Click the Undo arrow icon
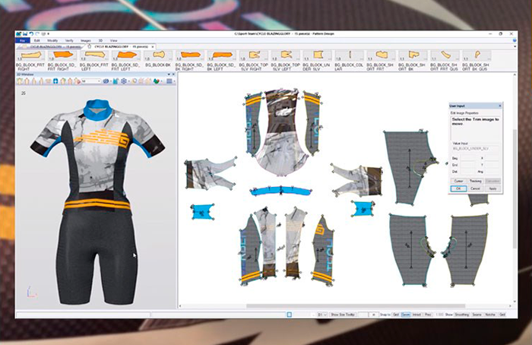Image resolution: width=532 pixels, height=345 pixels. coord(31,34)
